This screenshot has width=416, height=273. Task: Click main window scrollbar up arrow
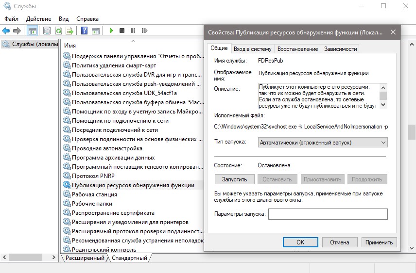412,44
